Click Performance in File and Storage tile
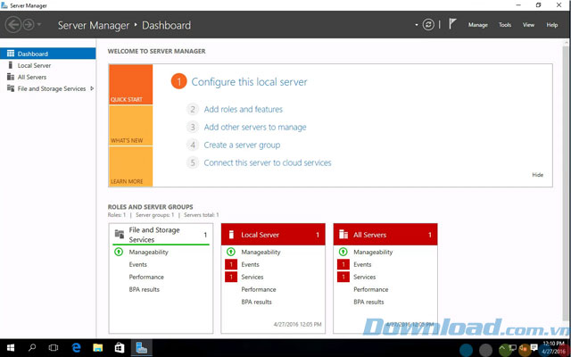Screen dimensions: 571x357 pyautogui.click(x=146, y=277)
